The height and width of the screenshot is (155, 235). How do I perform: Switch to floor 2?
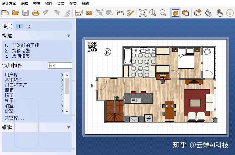[x=29, y=26]
